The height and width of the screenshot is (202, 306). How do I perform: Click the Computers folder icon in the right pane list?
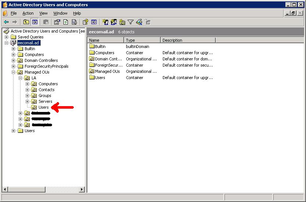coord(92,53)
